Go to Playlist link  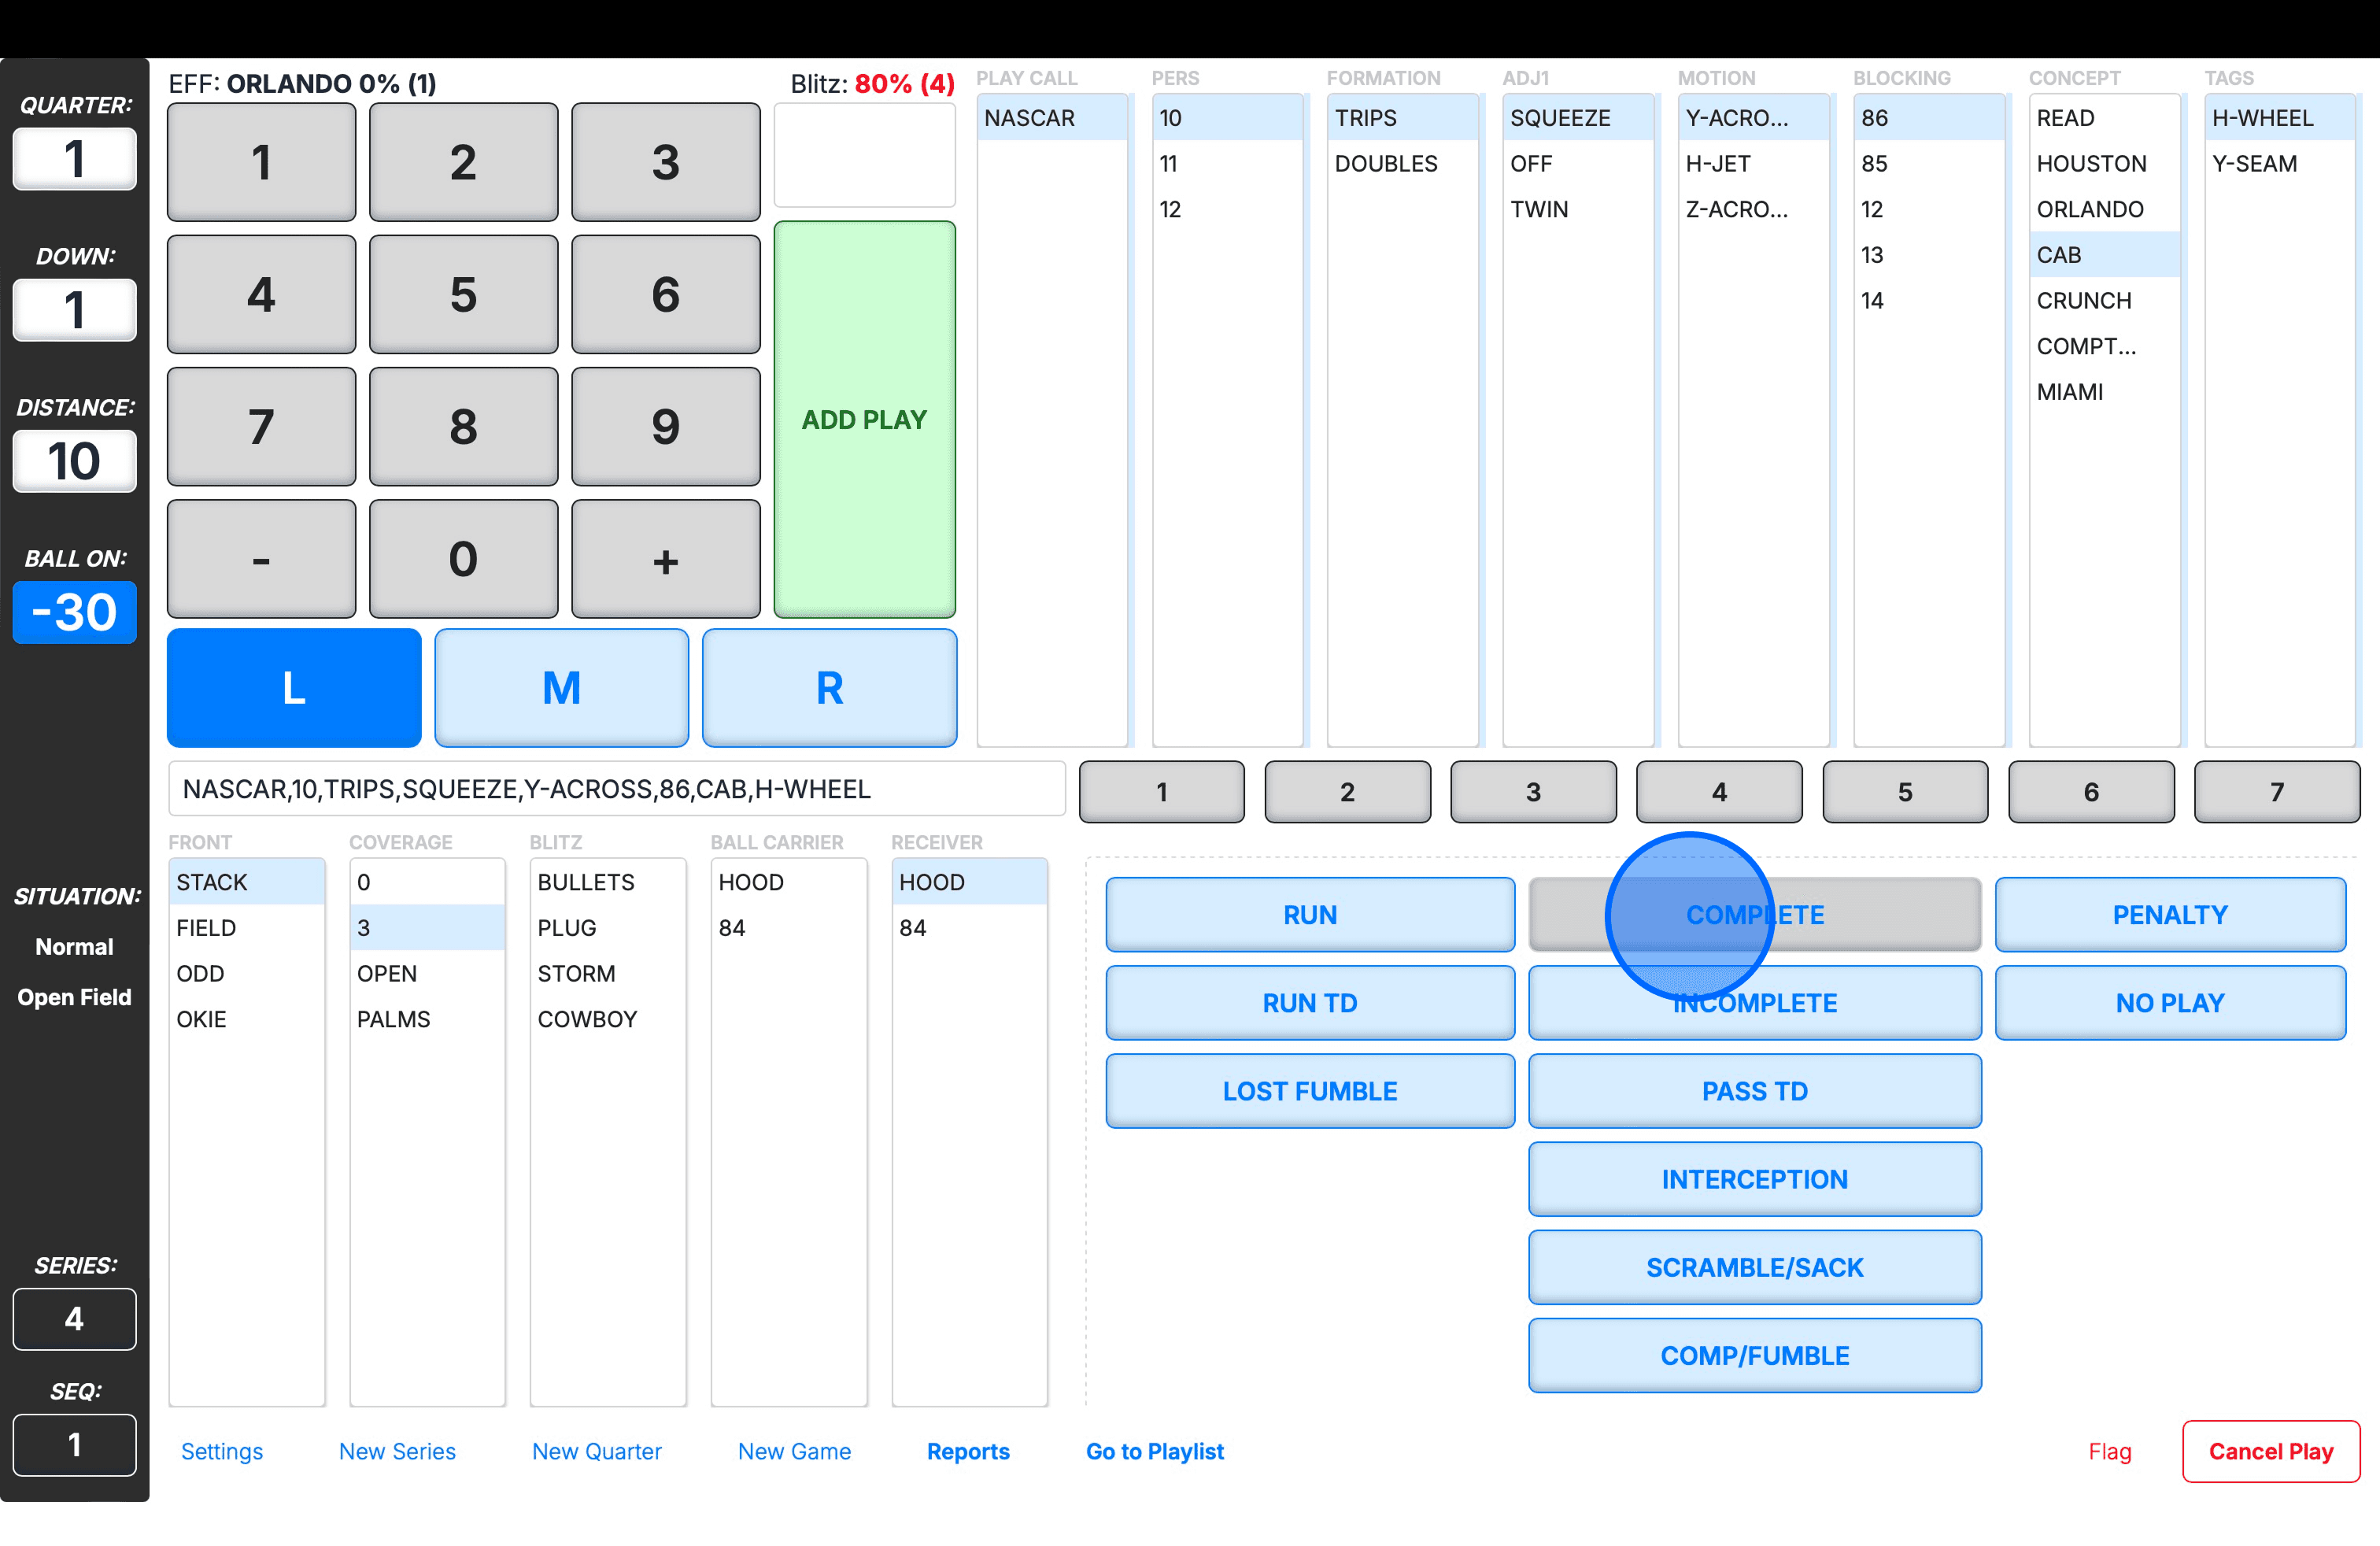[1155, 1451]
